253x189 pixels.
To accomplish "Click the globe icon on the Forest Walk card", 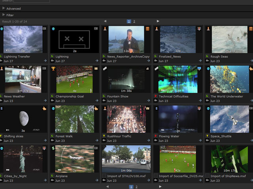I will coord(53,109).
